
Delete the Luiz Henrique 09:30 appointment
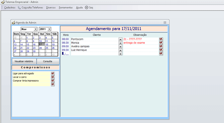161,50
